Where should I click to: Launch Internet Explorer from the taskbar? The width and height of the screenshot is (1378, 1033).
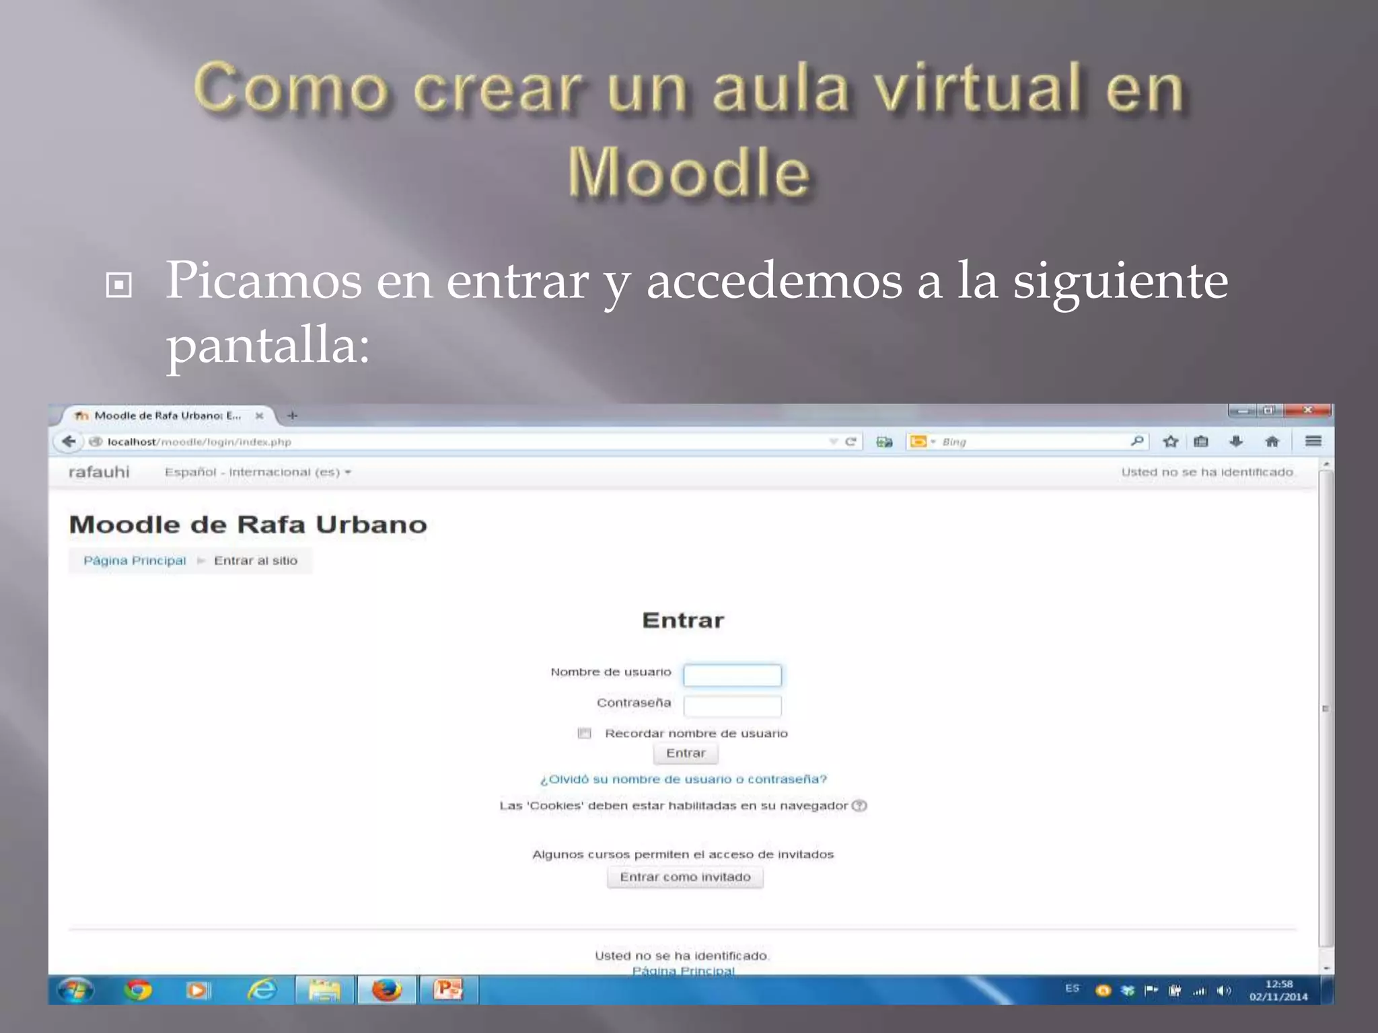coord(262,990)
